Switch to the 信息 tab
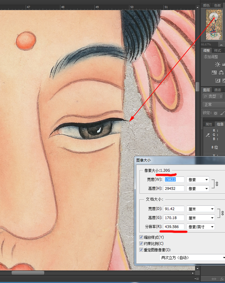 pyautogui.click(x=220, y=124)
